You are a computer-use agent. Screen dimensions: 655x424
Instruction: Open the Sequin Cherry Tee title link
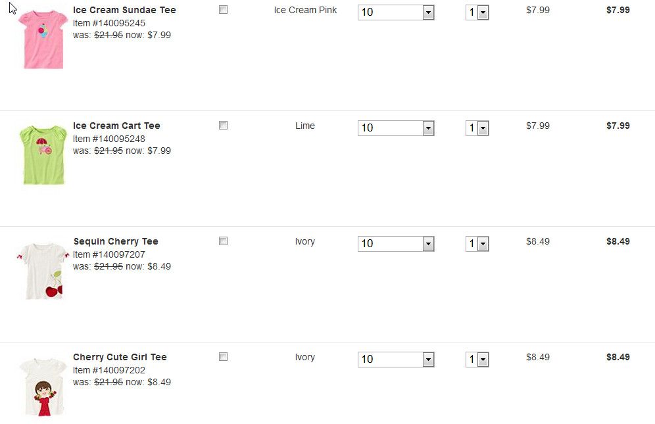116,241
